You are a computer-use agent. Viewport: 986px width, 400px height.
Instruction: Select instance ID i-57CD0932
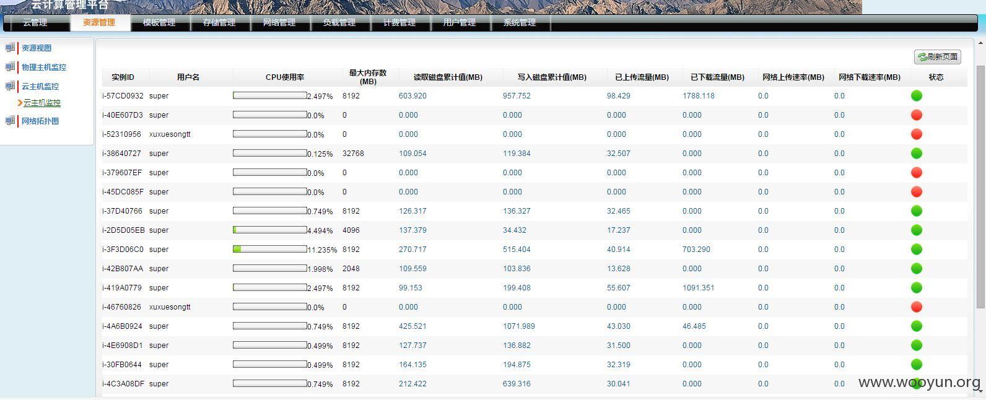pos(123,96)
